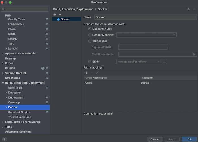
Task: Expand the Tools section
Action: tap(3, 127)
